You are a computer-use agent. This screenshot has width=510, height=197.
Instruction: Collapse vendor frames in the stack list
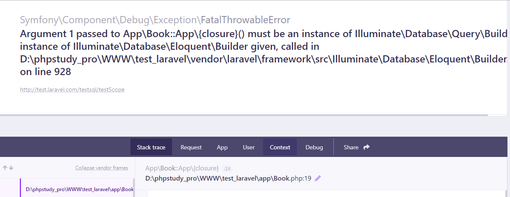pyautogui.click(x=102, y=168)
